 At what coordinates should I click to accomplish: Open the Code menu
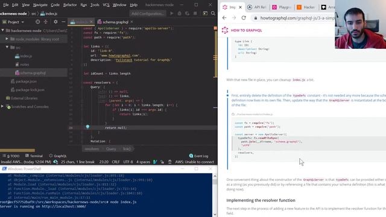[55, 5]
